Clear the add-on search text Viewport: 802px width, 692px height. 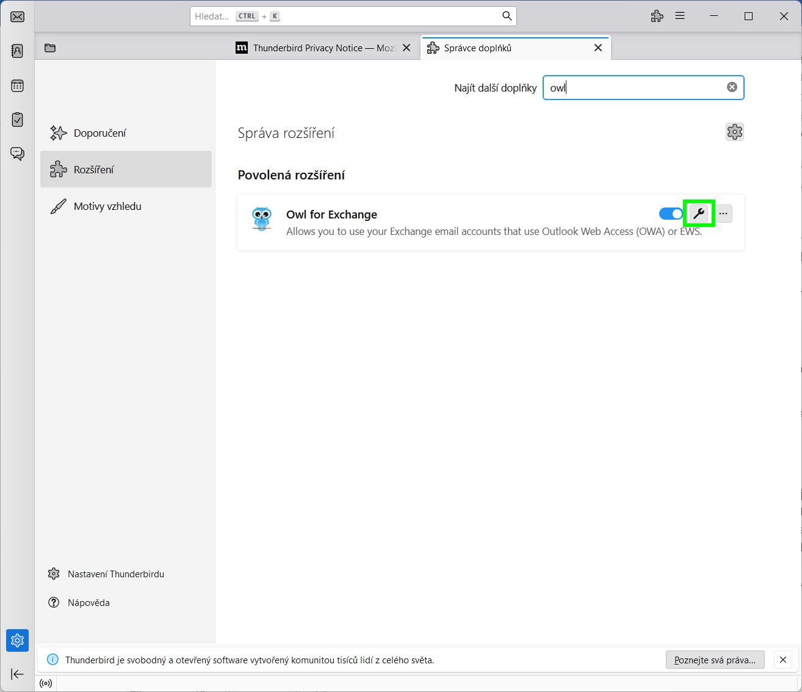click(732, 87)
